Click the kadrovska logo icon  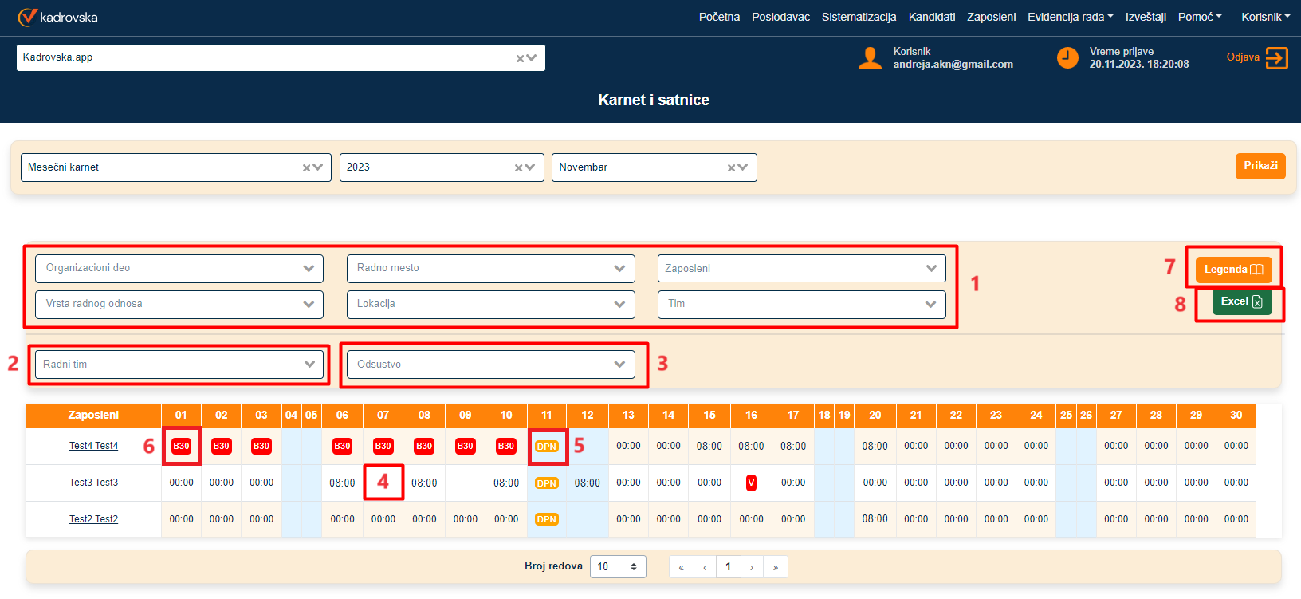click(28, 17)
